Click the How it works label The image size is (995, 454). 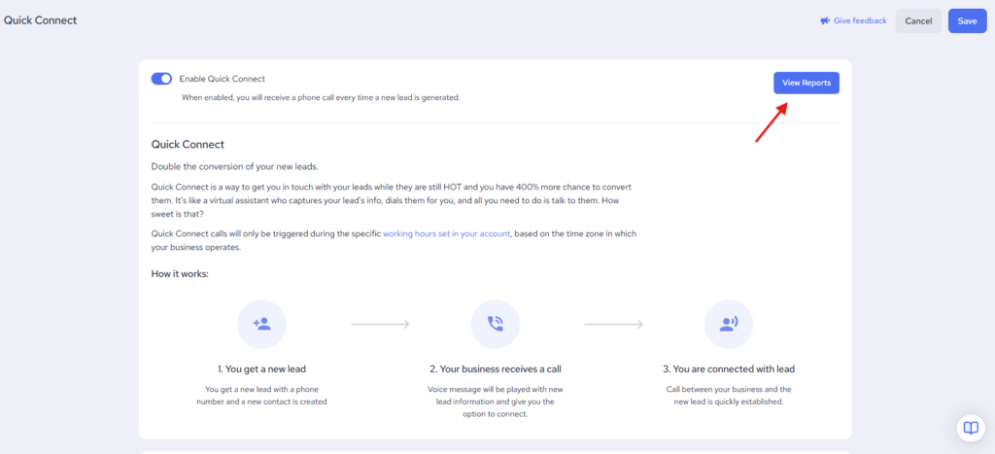click(x=180, y=273)
